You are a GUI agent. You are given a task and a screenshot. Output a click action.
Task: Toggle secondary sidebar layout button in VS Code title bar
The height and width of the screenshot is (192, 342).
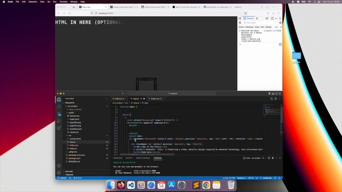(x=276, y=93)
